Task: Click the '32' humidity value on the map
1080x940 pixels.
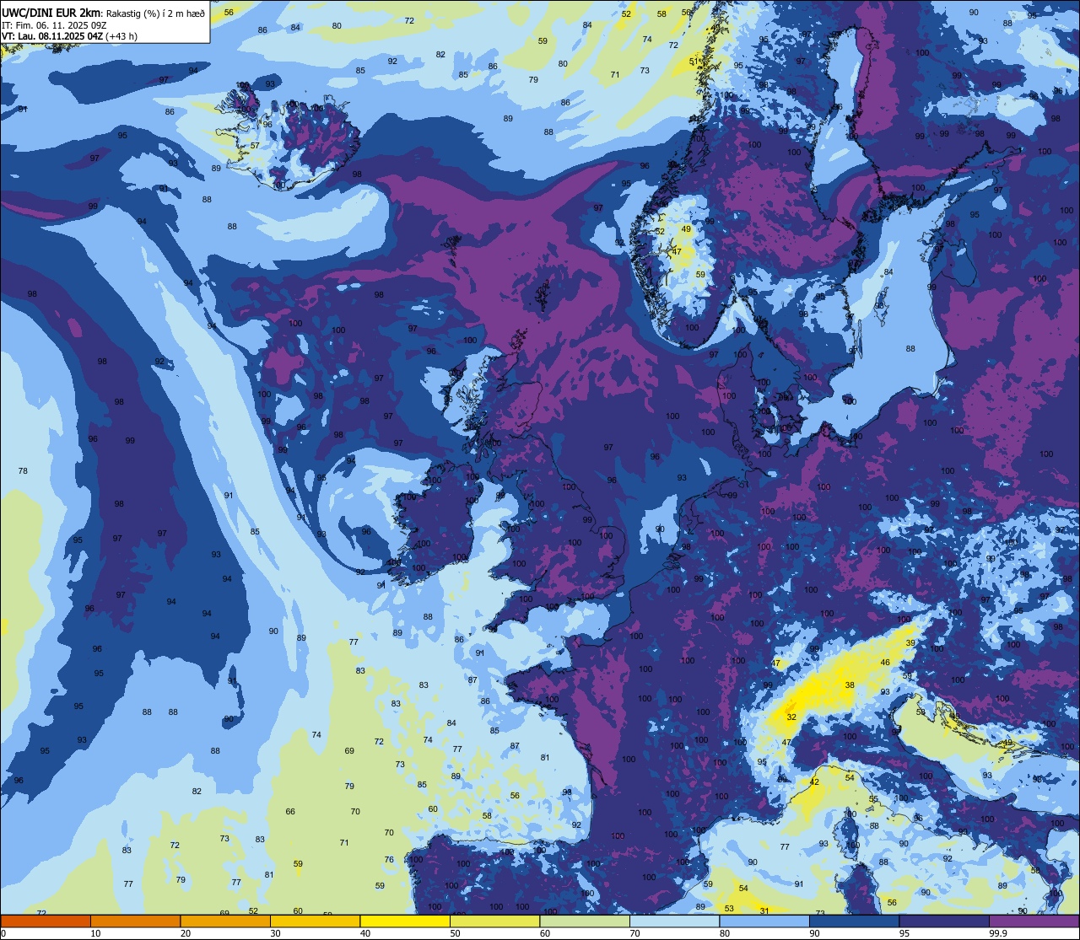Action: coord(791,717)
